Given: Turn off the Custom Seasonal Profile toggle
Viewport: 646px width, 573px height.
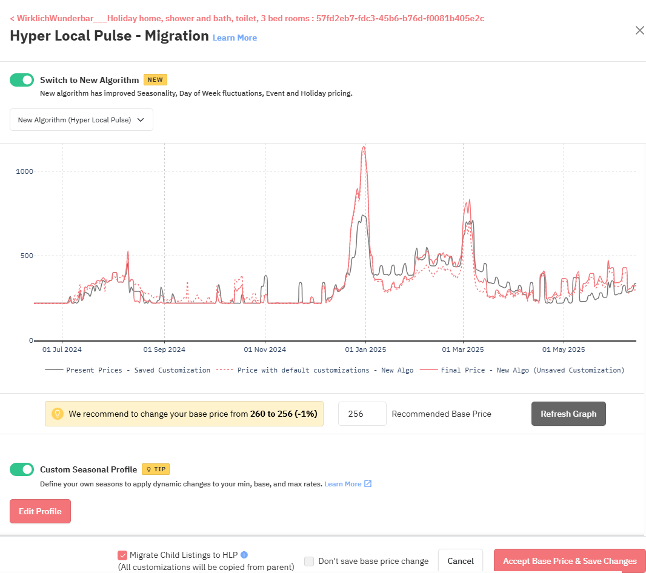Looking at the screenshot, I should click(x=22, y=469).
